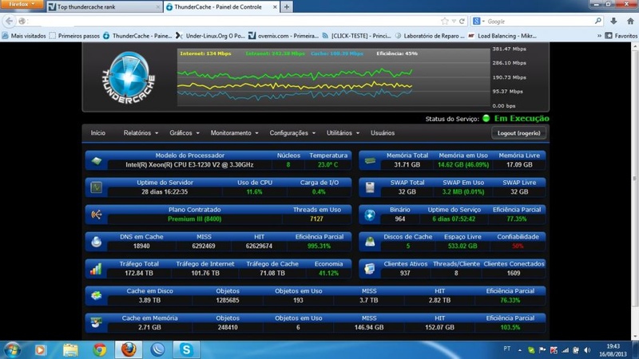Expand the Configurações menu
Viewport: 639px width, 359px height.
292,133
